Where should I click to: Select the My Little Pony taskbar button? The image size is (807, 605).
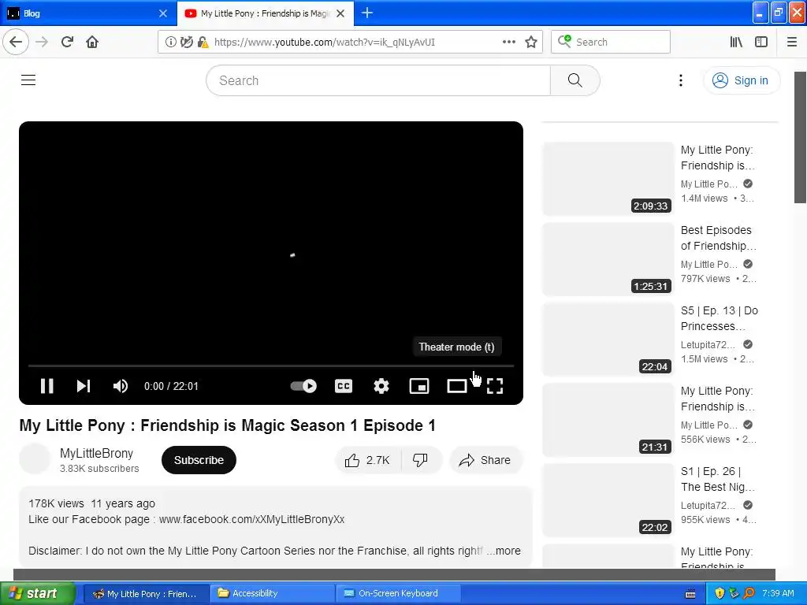point(146,593)
